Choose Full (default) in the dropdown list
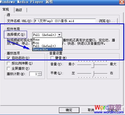The width and height of the screenshot is (125, 115). 47,46
